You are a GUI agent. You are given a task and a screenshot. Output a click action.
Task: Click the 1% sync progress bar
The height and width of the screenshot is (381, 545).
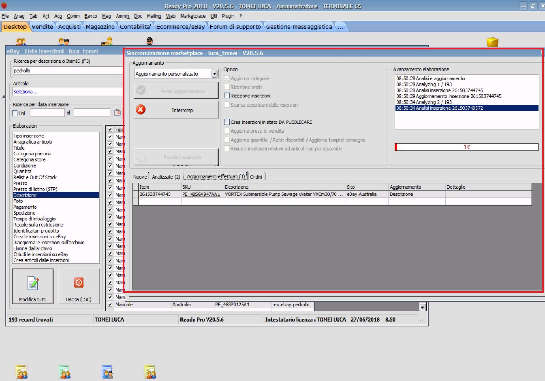[467, 147]
